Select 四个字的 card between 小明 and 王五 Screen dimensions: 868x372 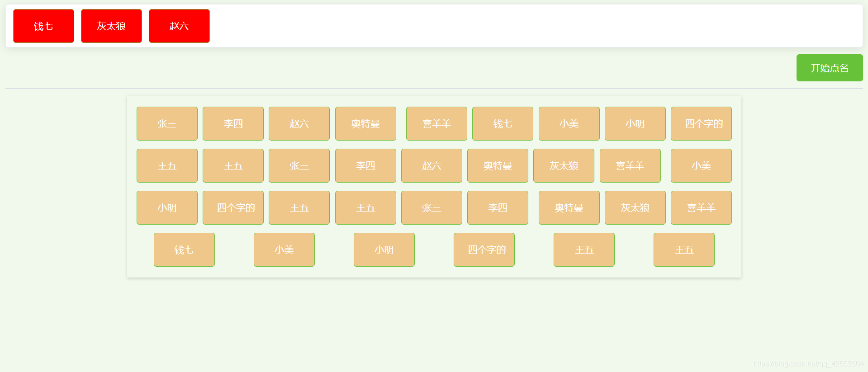click(233, 207)
